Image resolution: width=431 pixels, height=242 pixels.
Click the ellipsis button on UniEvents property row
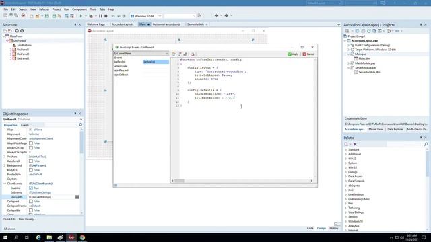(77, 197)
